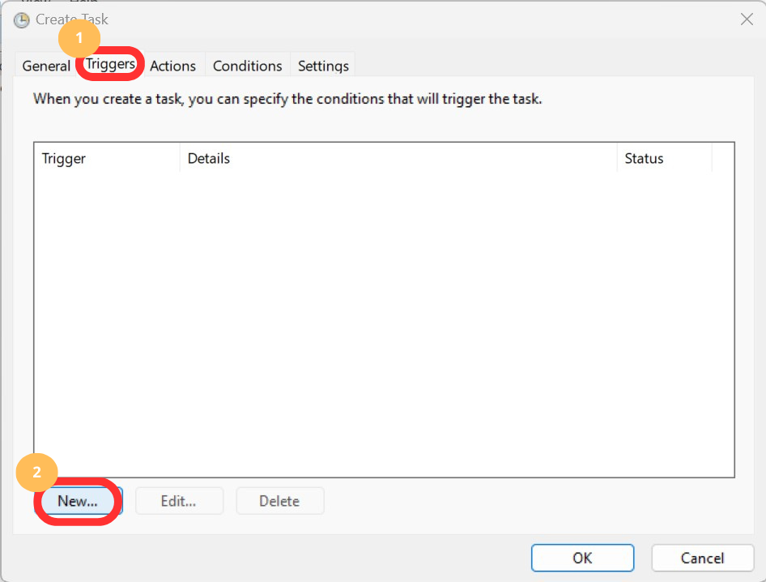
Task: Click the Create Task title bar text
Action: click(x=72, y=19)
